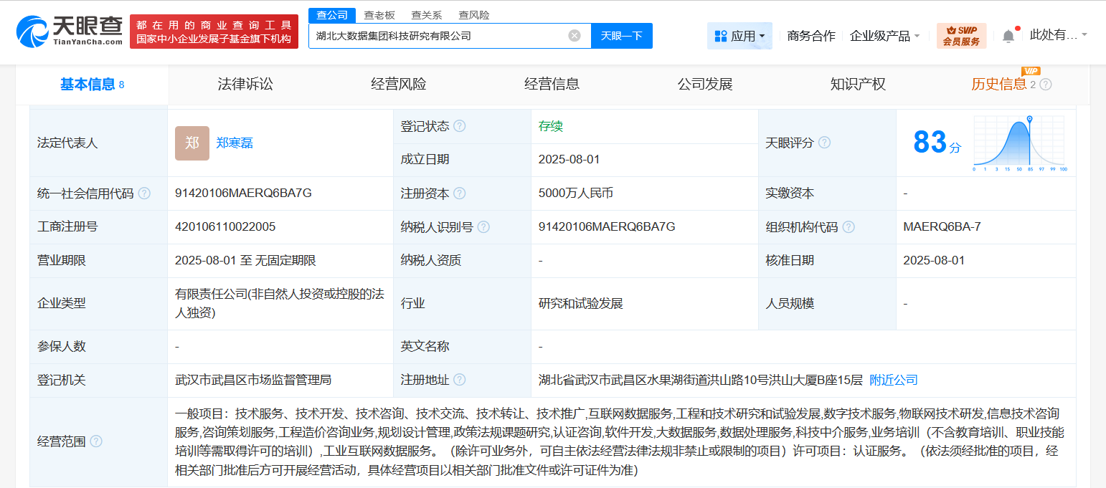
Task: Open legal representative 郑寒磊 link
Action: (235, 143)
